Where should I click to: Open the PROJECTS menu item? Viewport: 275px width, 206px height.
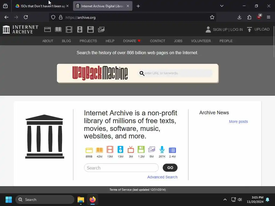(x=88, y=41)
